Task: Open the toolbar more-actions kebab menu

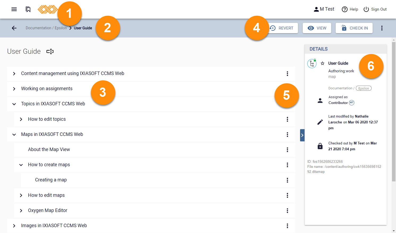Action: tap(382, 28)
